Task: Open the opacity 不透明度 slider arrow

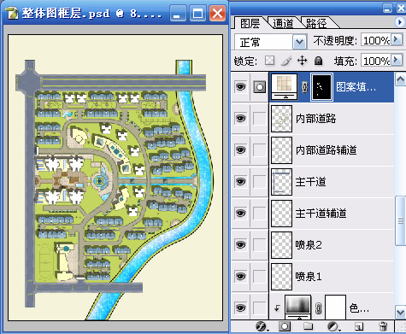Action: click(396, 39)
